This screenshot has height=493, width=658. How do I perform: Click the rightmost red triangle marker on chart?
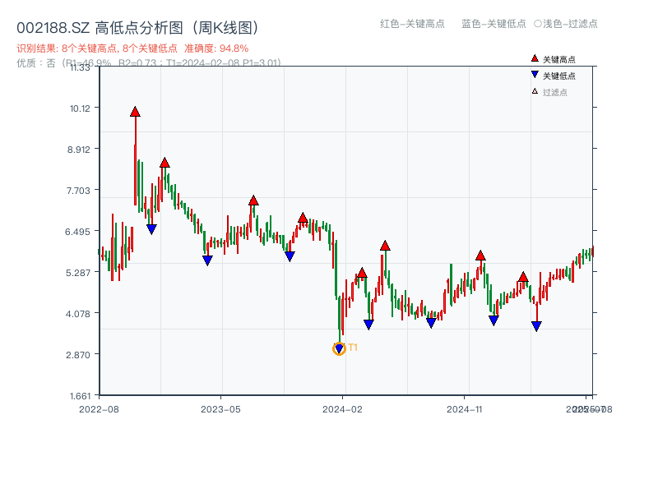point(524,277)
